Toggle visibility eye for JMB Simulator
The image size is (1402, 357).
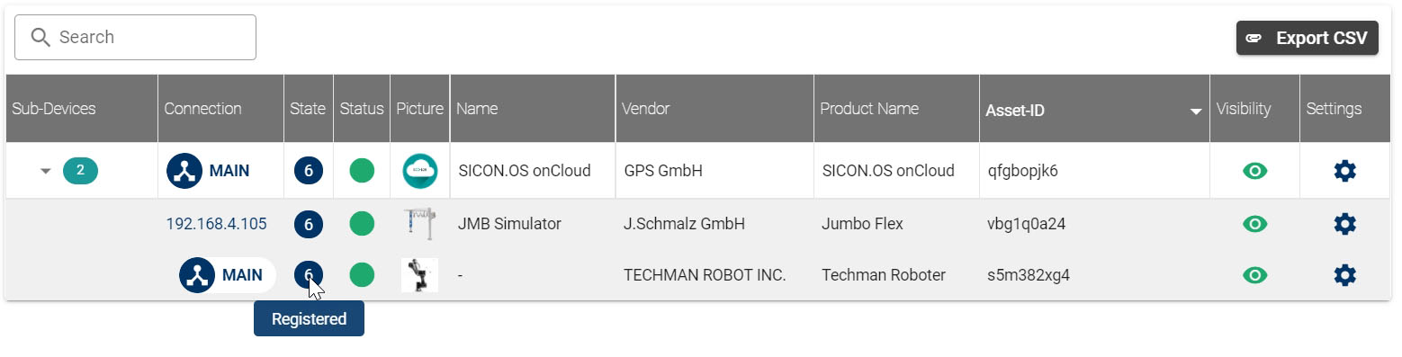(x=1254, y=224)
